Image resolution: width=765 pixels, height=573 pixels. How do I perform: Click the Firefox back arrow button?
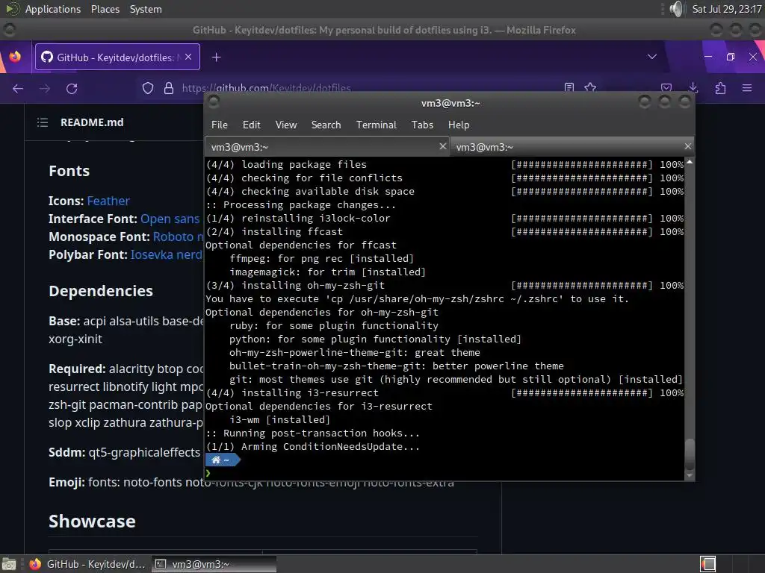click(x=18, y=89)
